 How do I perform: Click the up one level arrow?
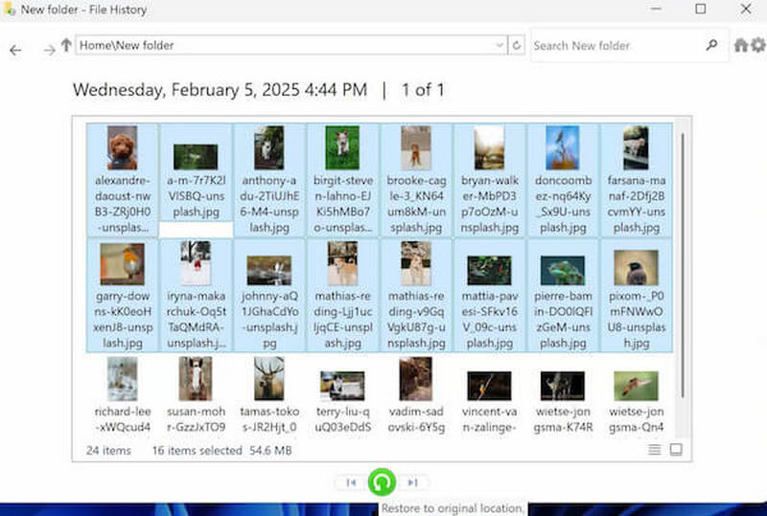pyautogui.click(x=66, y=45)
